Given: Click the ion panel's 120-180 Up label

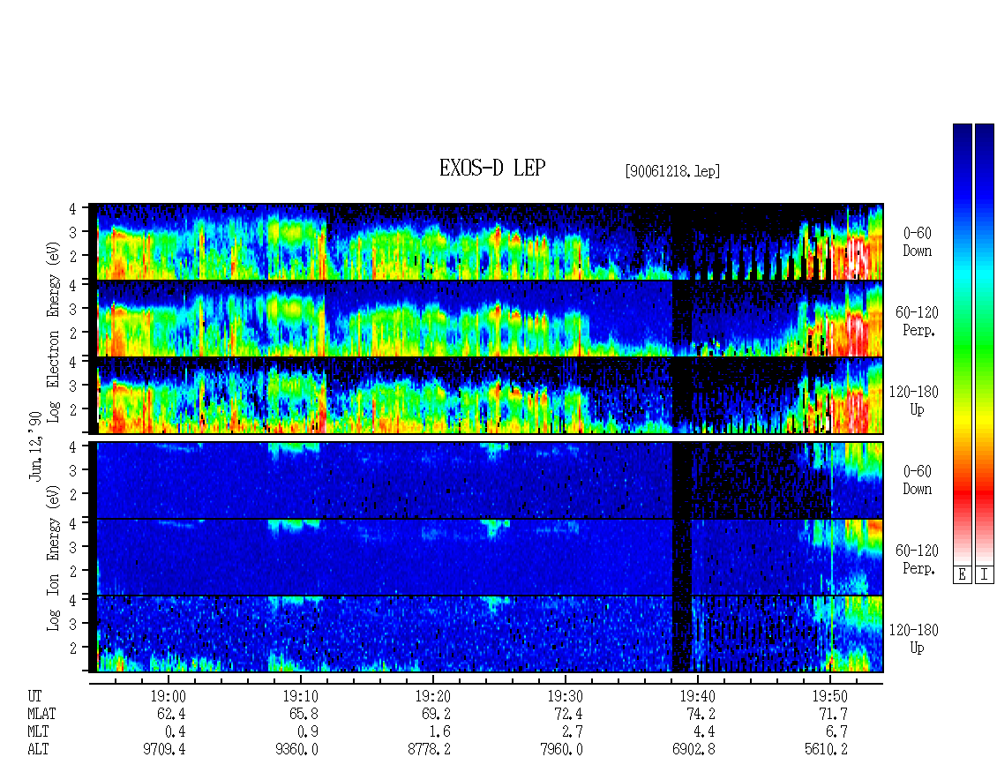Looking at the screenshot, I should (x=914, y=639).
